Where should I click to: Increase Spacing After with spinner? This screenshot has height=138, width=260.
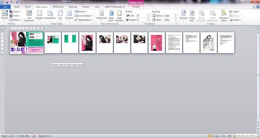[x=176, y=19]
